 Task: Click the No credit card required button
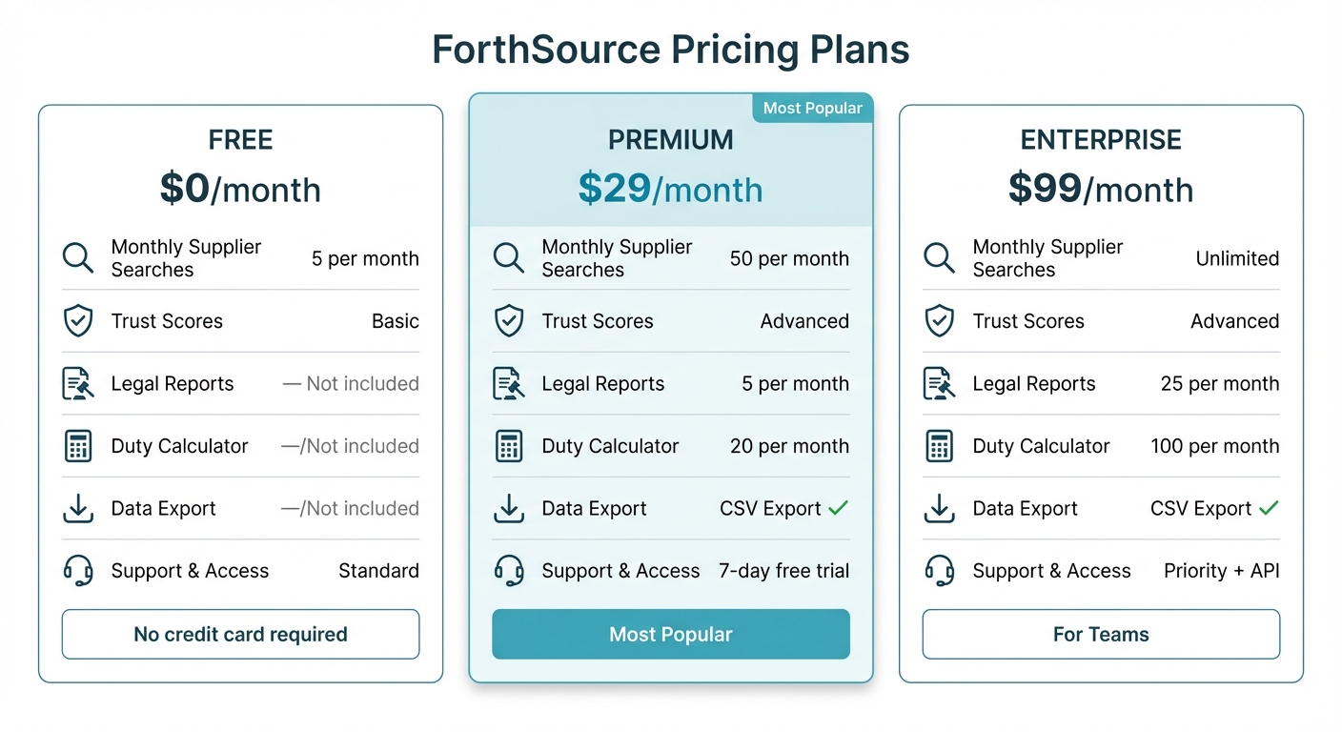coord(240,634)
